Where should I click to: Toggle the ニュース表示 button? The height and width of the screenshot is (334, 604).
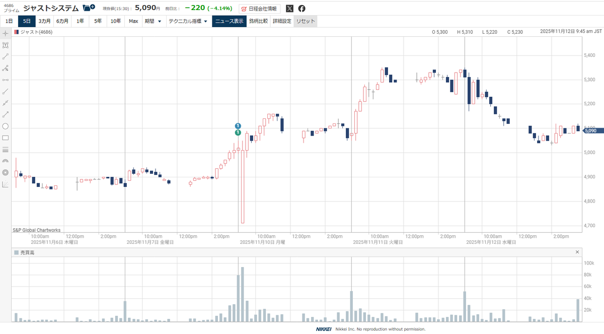coord(229,21)
